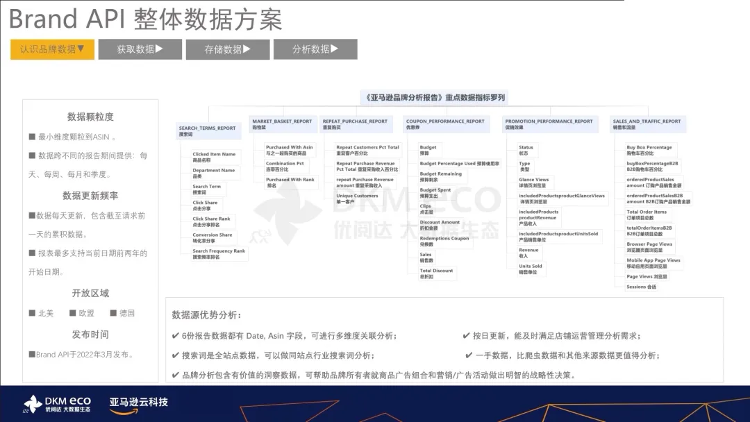
Task: Open the 获取数据 tab
Action: coord(140,49)
